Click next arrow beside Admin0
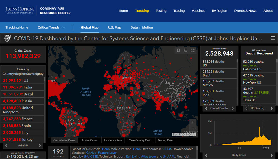This screenshot has width=278, height=159. [x=40, y=145]
